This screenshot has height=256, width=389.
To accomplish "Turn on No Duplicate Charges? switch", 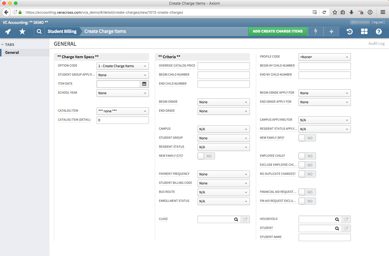I will (307, 174).
